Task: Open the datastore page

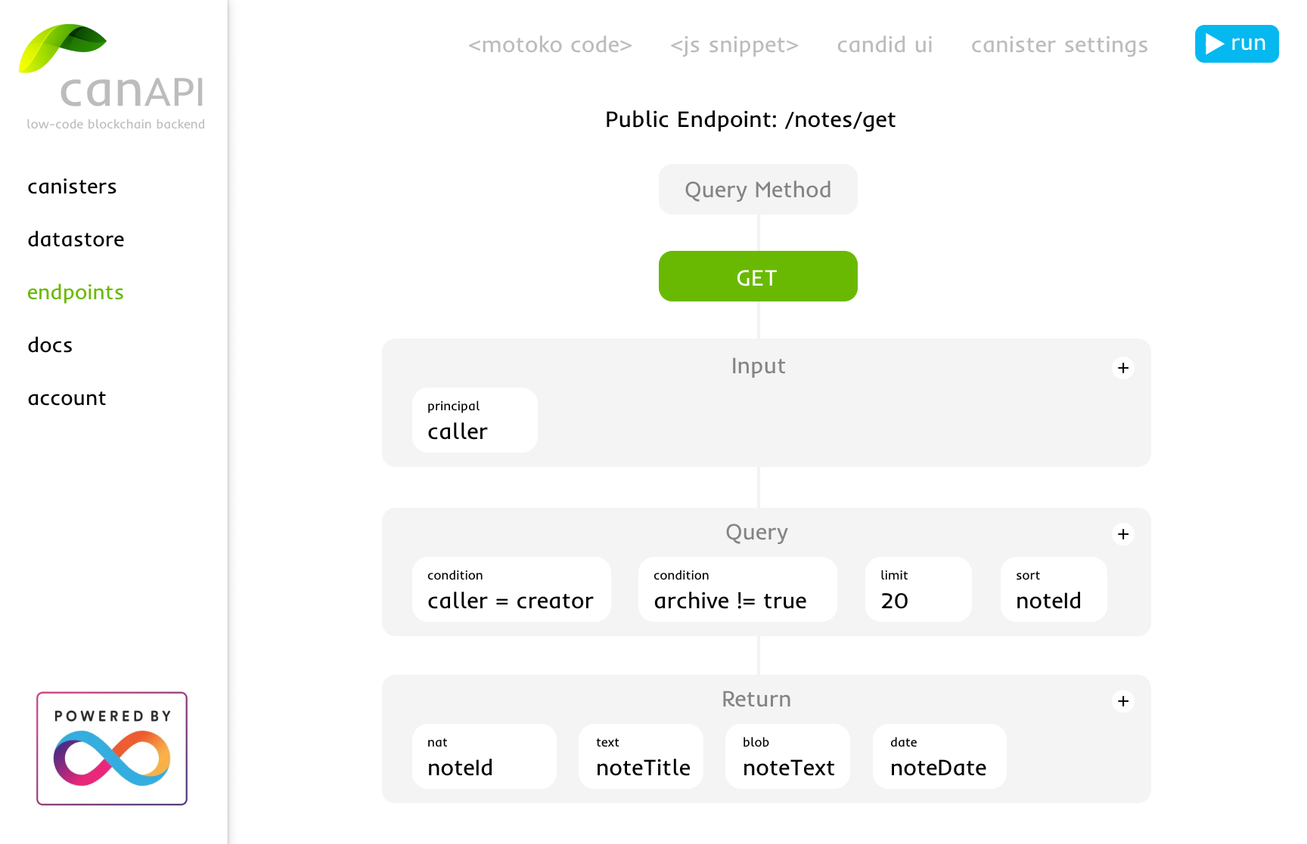Action: coord(76,239)
